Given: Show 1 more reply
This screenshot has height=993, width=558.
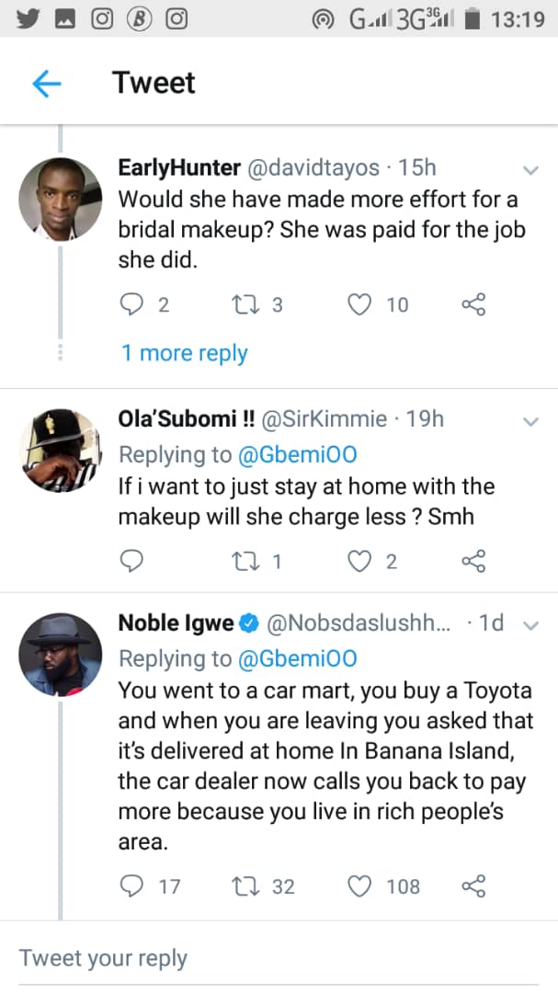Looking at the screenshot, I should 184,353.
